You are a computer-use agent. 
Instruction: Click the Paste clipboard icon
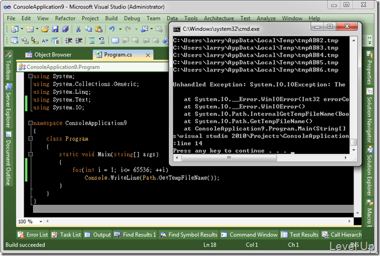[99, 29]
